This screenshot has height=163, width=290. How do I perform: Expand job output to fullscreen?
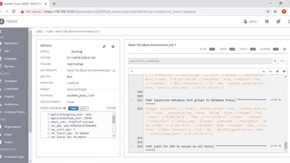[285, 49]
